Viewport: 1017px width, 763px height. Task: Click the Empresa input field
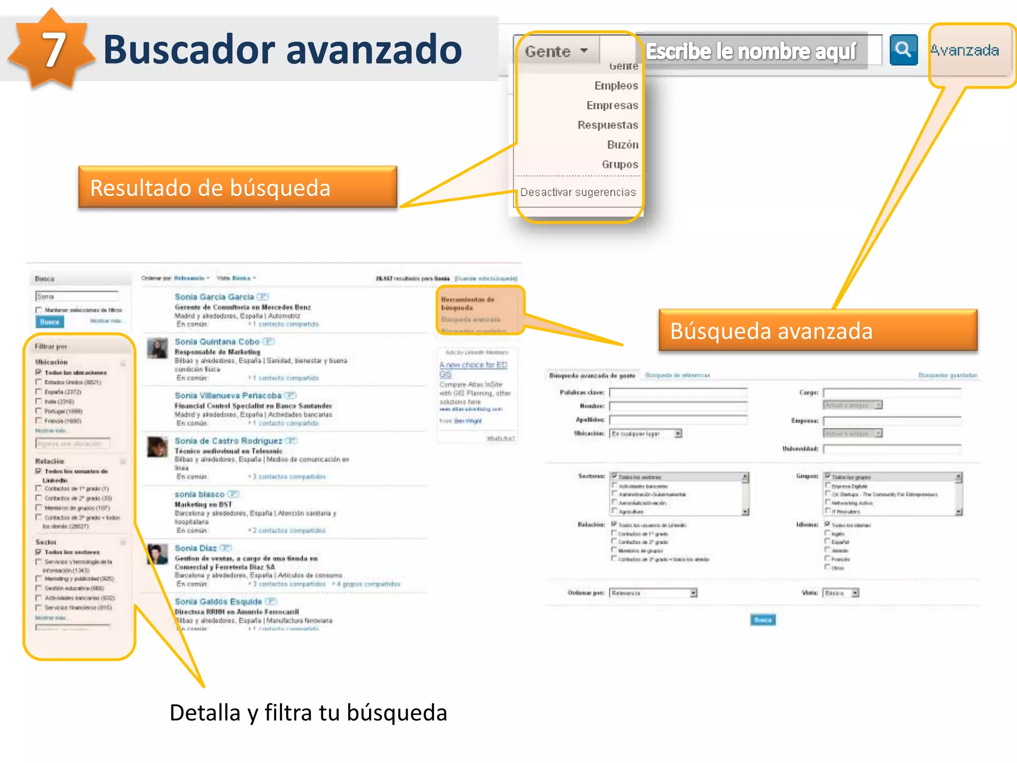point(892,421)
